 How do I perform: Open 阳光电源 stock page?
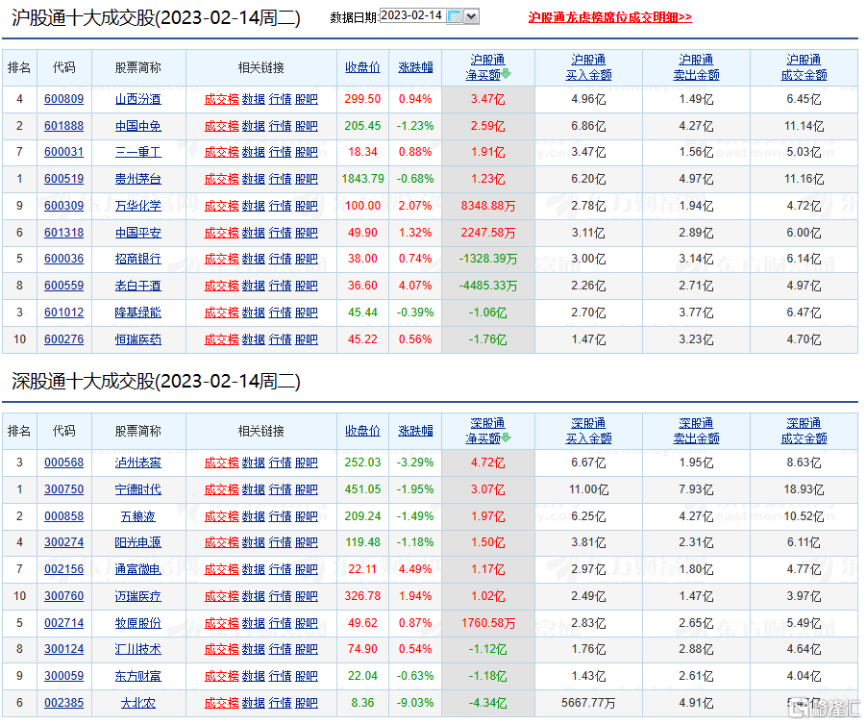click(x=138, y=542)
